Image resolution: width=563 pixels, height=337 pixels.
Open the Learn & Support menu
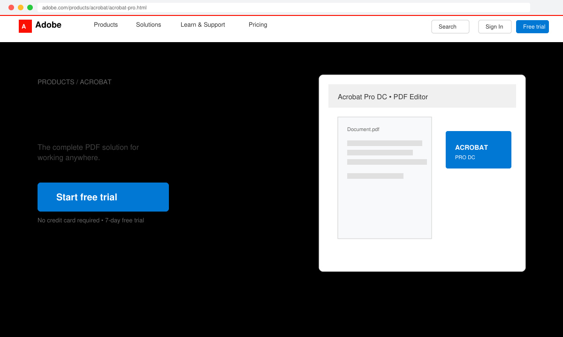tap(203, 25)
